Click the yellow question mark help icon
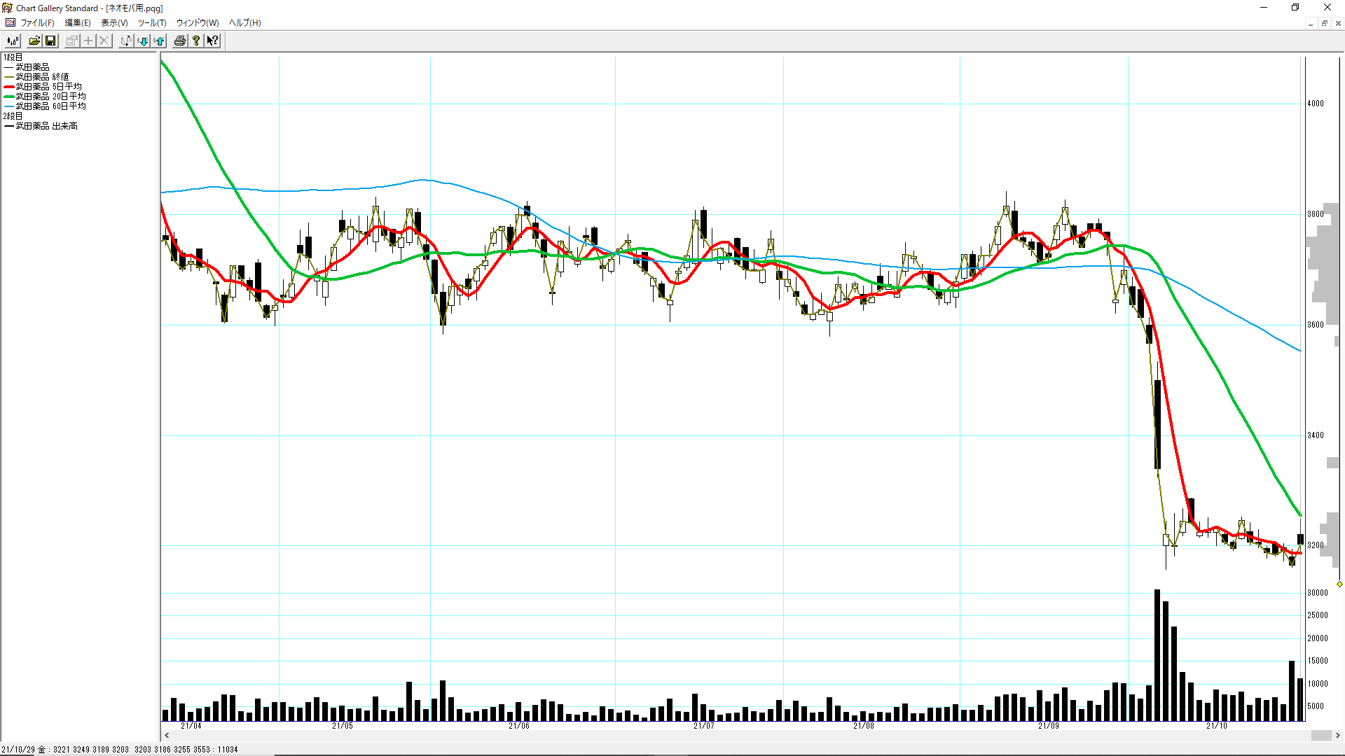The width and height of the screenshot is (1345, 756). (196, 41)
